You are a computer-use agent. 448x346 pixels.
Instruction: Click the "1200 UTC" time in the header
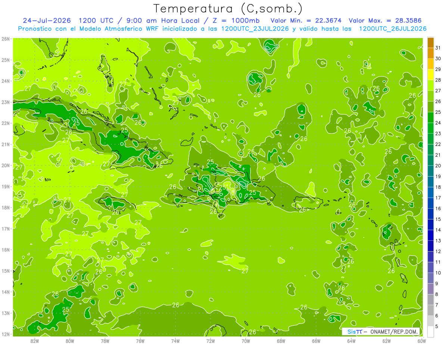click(x=97, y=20)
